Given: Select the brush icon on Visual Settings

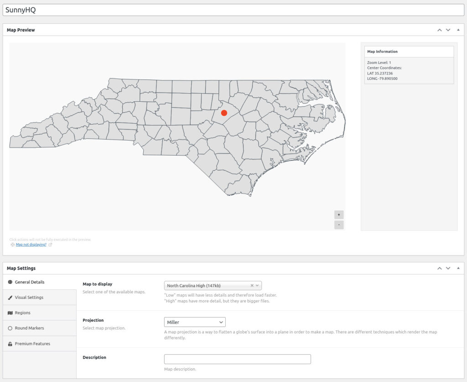Looking at the screenshot, I should (10, 297).
